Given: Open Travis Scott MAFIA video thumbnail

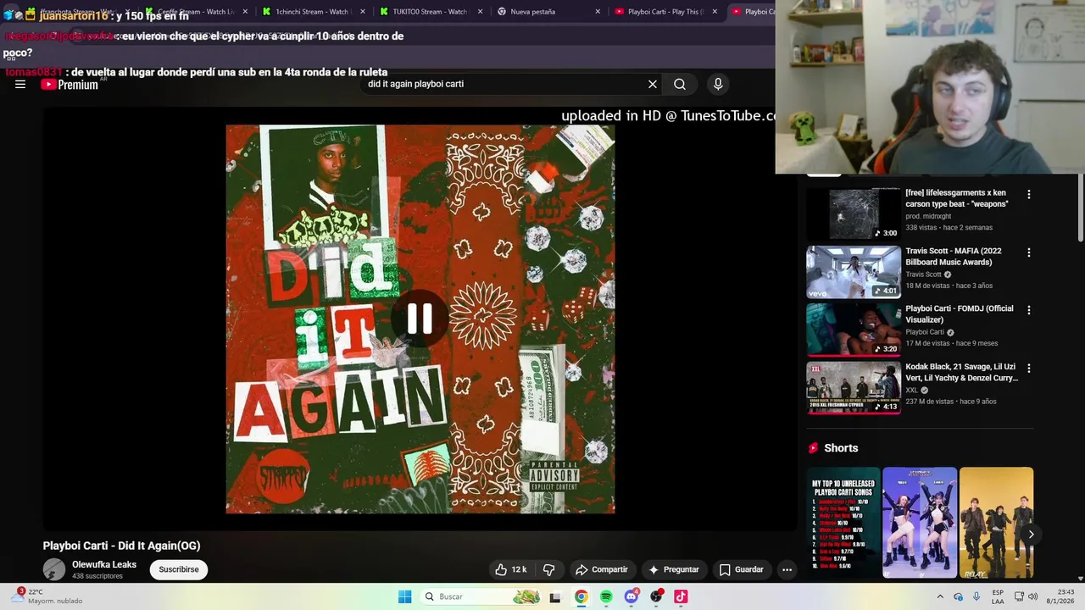Looking at the screenshot, I should 854,272.
